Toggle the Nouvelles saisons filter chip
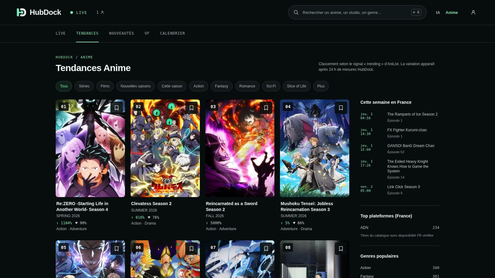 tap(136, 86)
